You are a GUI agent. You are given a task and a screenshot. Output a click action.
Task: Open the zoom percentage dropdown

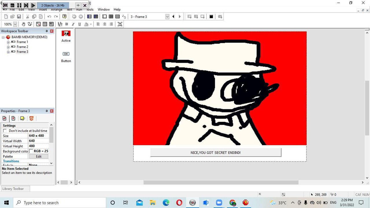tap(15, 24)
